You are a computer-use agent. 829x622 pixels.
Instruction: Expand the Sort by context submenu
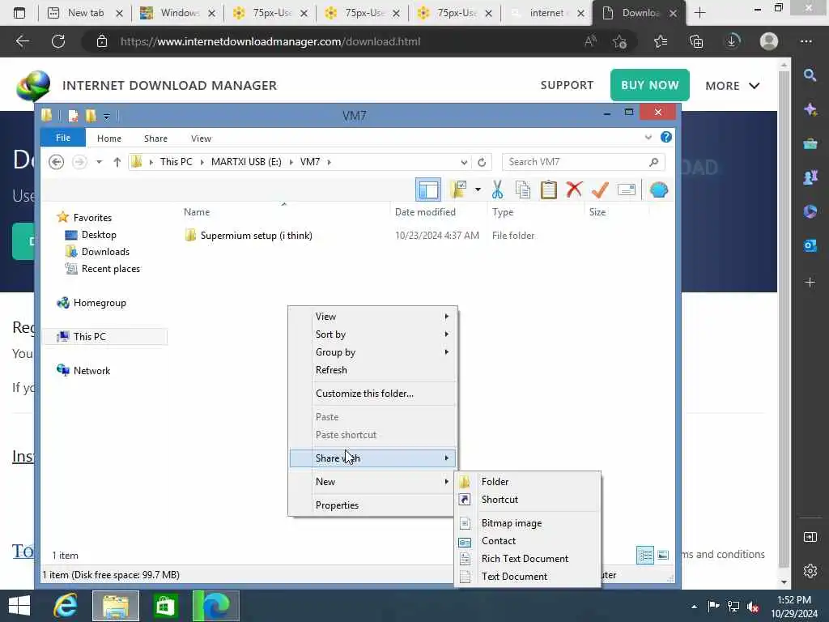(372, 334)
